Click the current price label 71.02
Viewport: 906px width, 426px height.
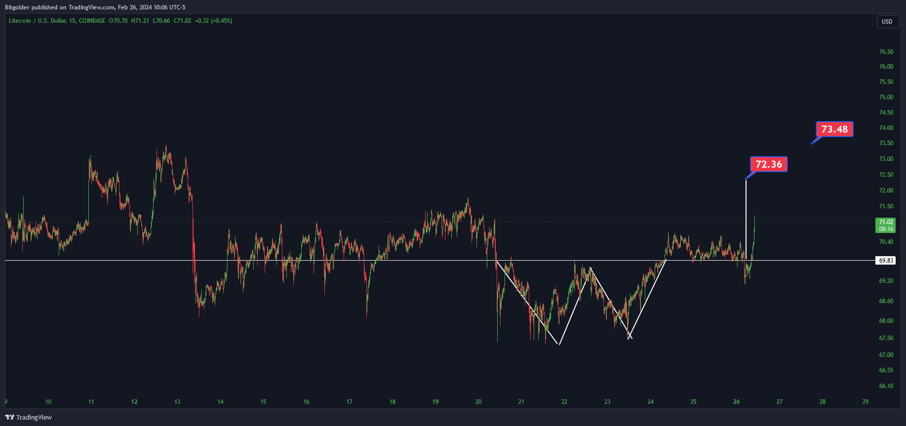[x=886, y=226]
